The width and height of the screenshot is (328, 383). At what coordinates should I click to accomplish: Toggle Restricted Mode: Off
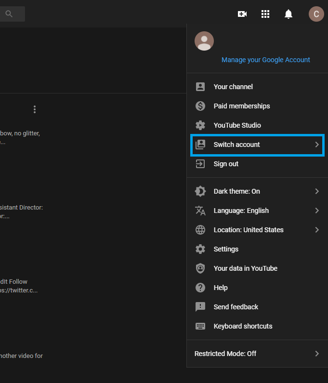(x=257, y=354)
